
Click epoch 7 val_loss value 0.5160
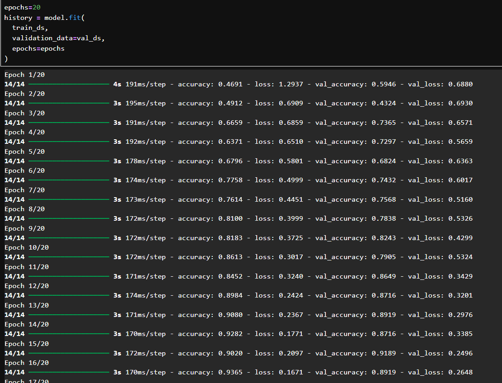coord(460,200)
